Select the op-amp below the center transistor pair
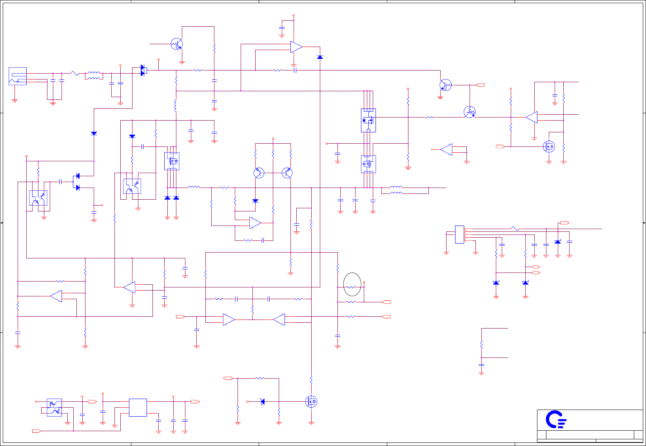Viewport: 646px width, 446px height. 255,223
